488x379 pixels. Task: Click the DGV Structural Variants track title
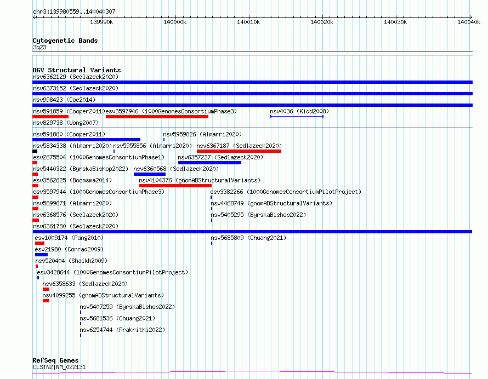[x=77, y=70]
